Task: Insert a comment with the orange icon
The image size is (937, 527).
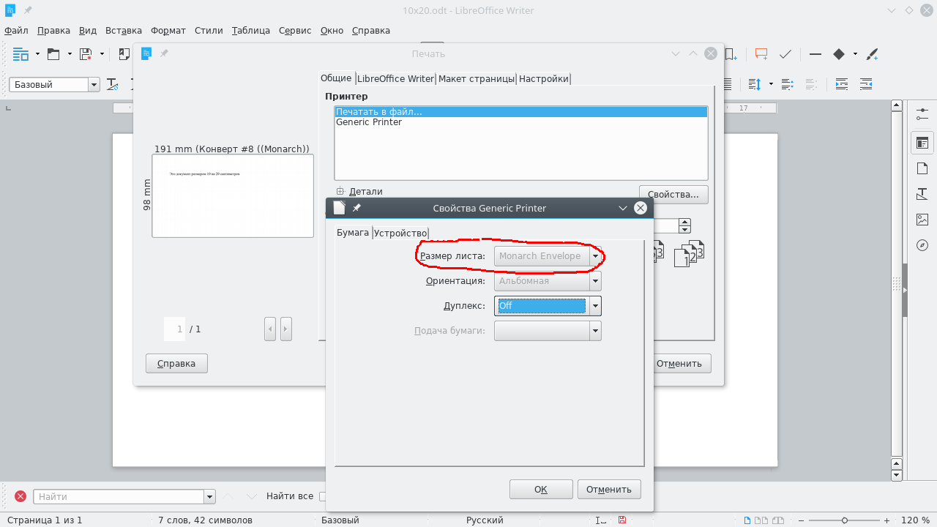Action: [761, 54]
